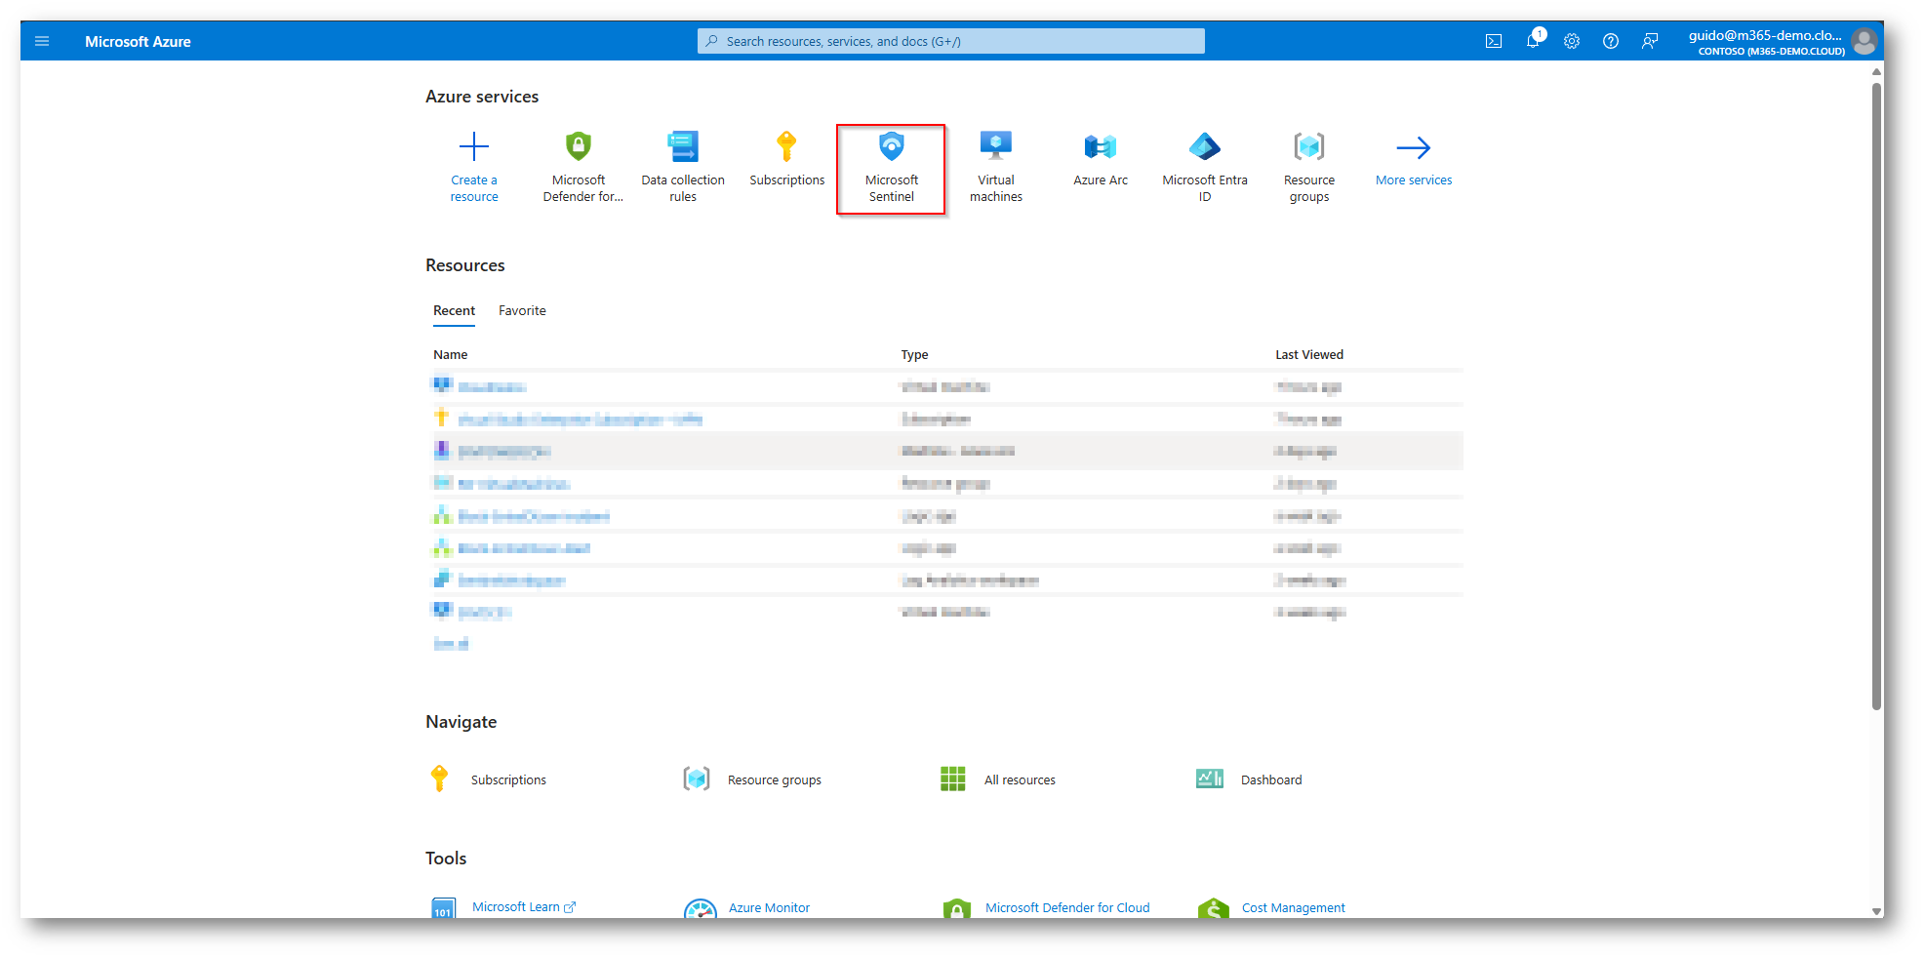Open the Help question mark icon
Viewport: 1925px width, 959px height.
1611,41
